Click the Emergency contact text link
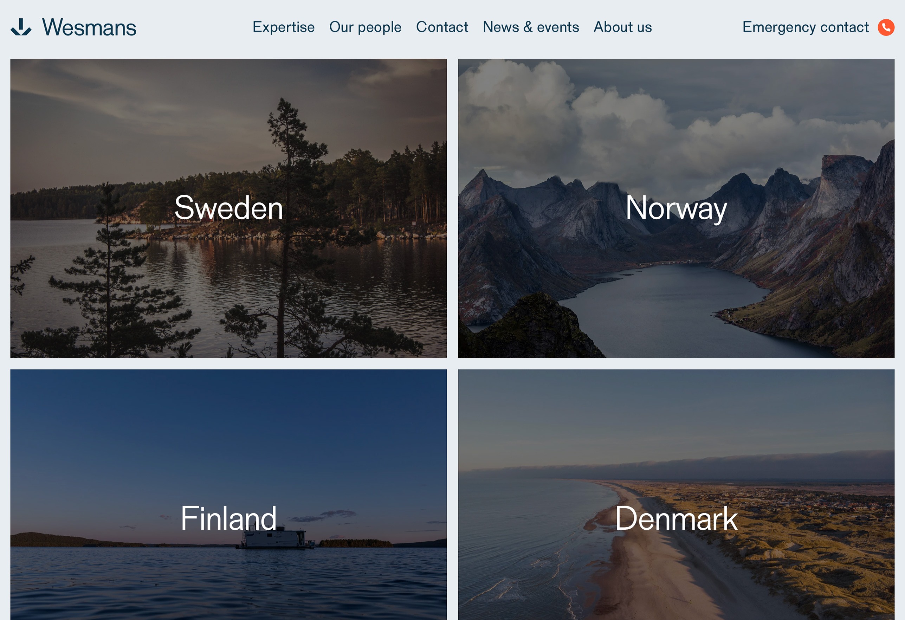This screenshot has height=620, width=905. (x=805, y=27)
